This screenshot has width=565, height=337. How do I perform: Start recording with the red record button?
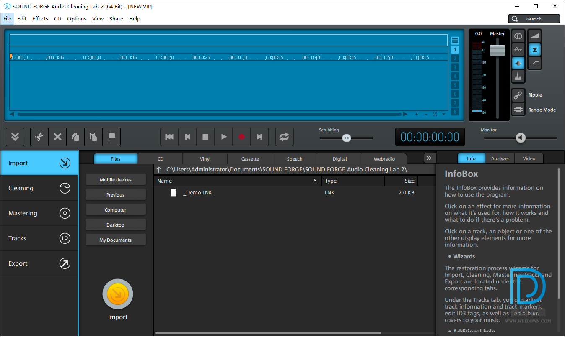pos(241,137)
